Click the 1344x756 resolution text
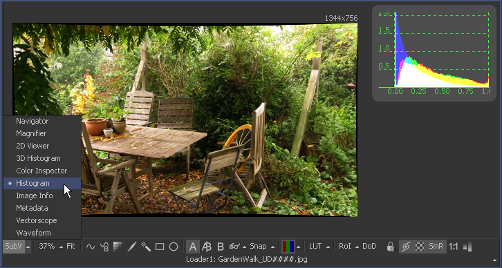The width and height of the screenshot is (502, 268). click(341, 18)
